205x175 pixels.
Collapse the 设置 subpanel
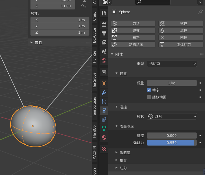[116, 73]
